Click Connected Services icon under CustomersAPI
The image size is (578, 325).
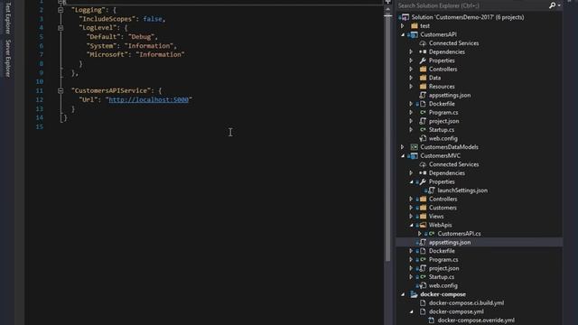(423, 43)
